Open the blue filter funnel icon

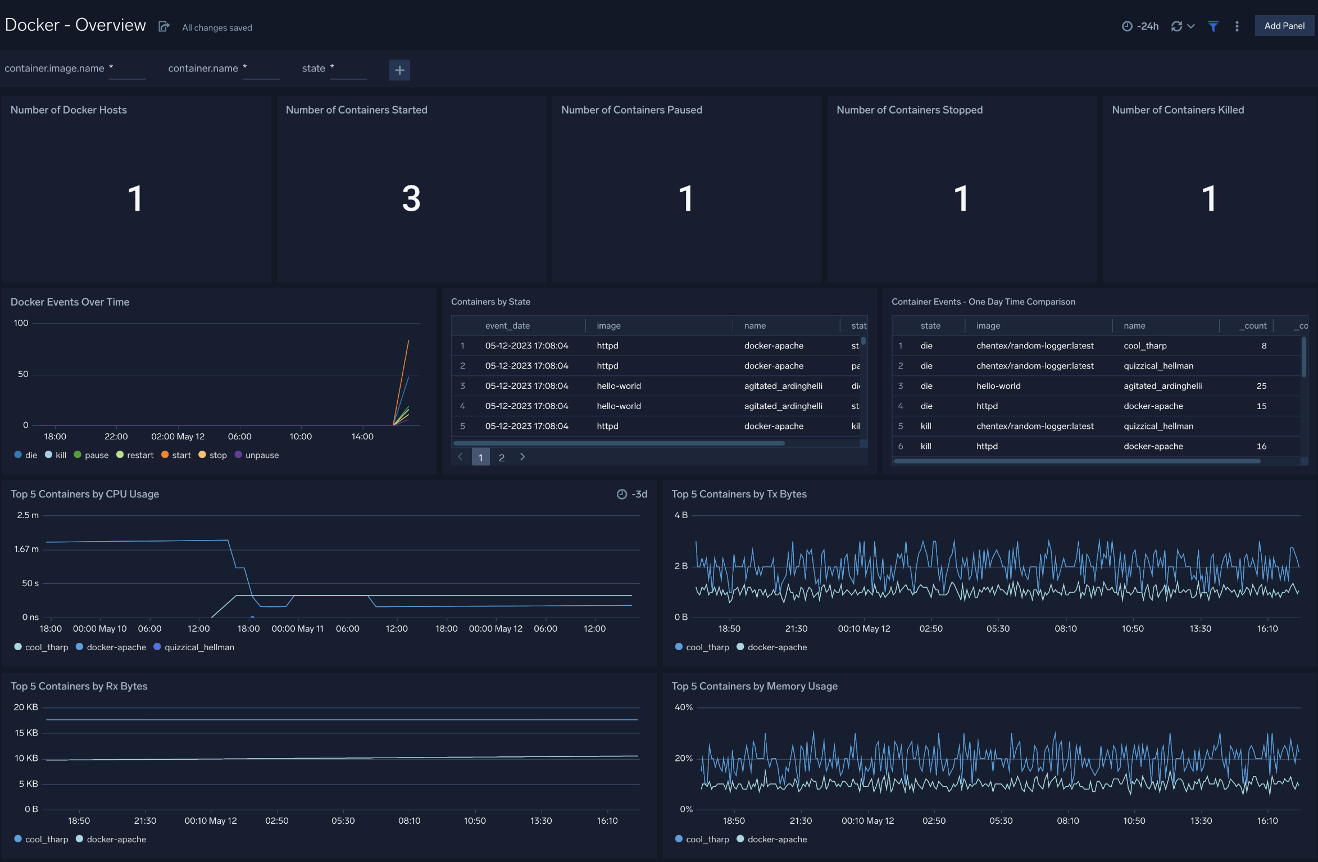(1213, 26)
